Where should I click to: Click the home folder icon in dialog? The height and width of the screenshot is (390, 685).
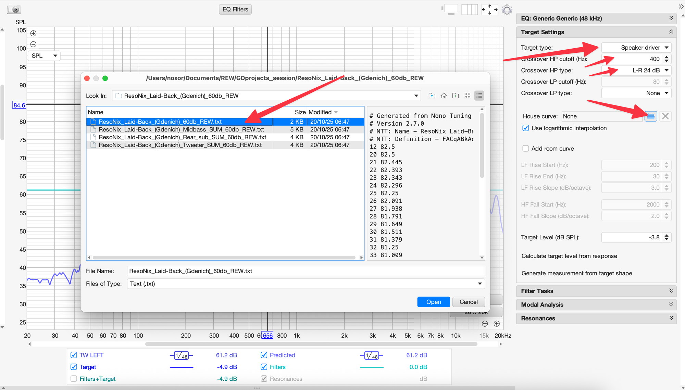point(444,96)
